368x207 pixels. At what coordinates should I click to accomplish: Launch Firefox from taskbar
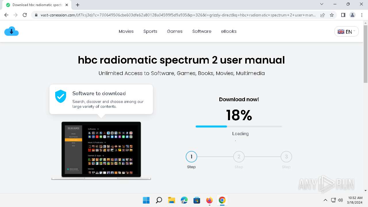tap(210, 200)
